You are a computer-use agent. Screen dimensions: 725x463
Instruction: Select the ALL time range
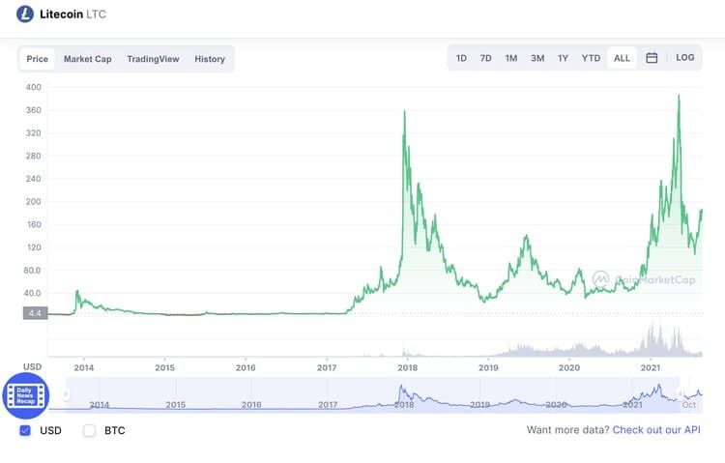click(622, 58)
